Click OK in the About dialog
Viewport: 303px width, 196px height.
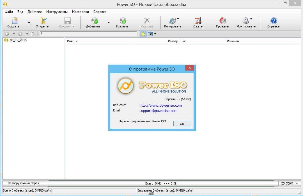pos(182,124)
